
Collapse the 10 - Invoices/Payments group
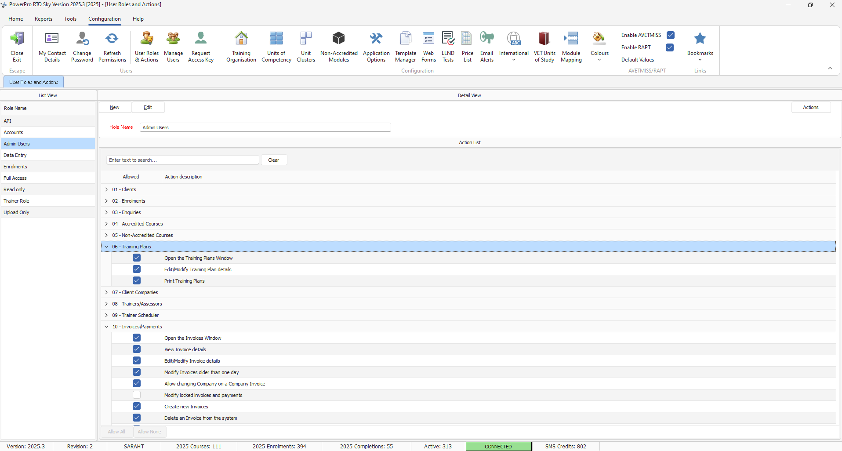106,327
